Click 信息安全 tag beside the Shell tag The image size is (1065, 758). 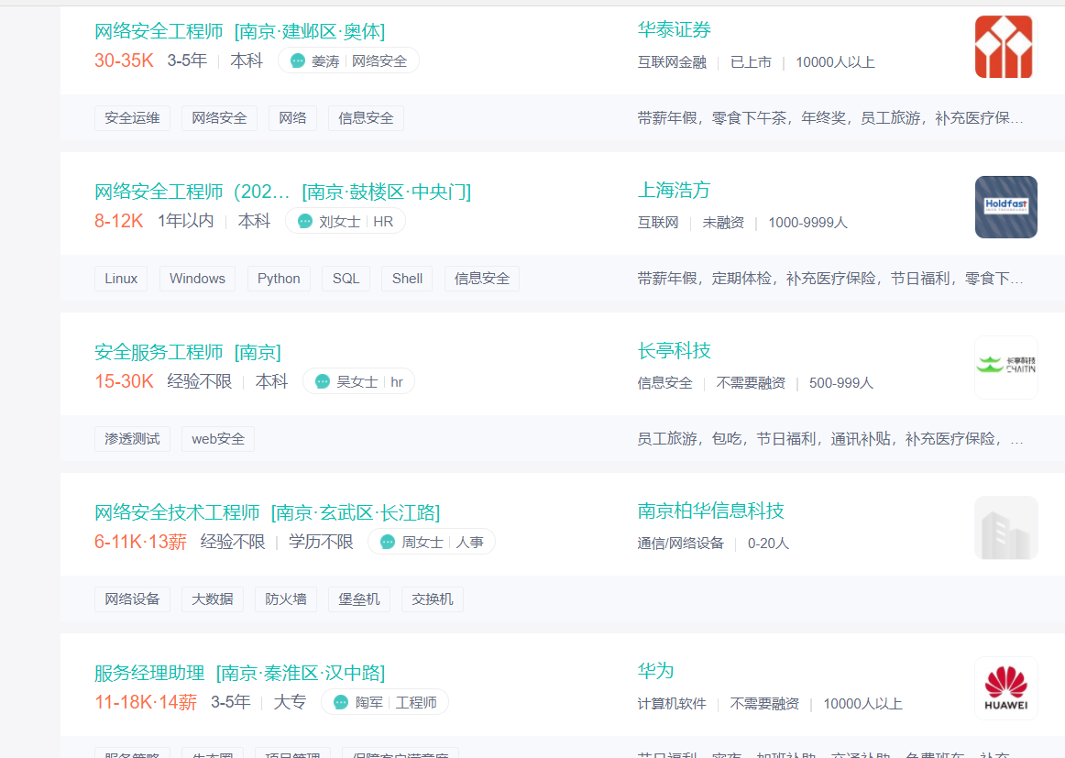coord(481,279)
